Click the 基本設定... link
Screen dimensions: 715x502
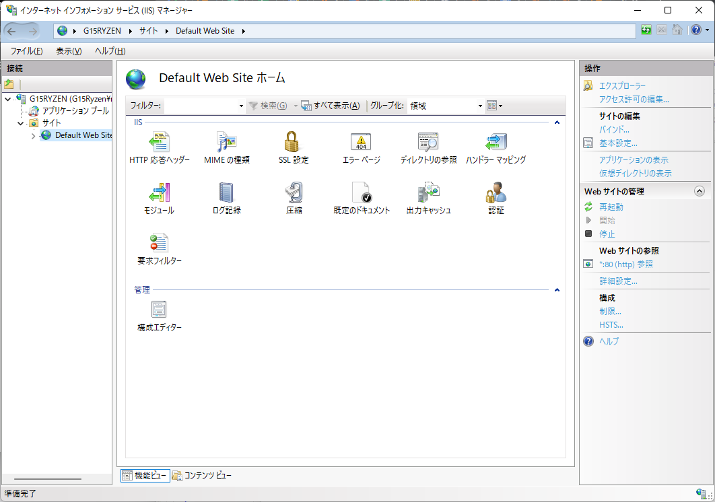tap(618, 143)
